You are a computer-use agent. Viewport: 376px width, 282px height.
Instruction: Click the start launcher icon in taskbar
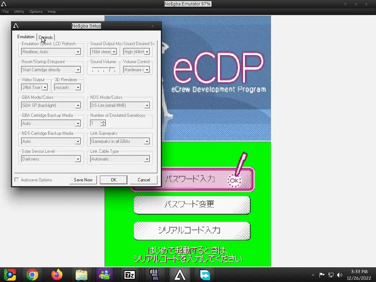[10, 275]
